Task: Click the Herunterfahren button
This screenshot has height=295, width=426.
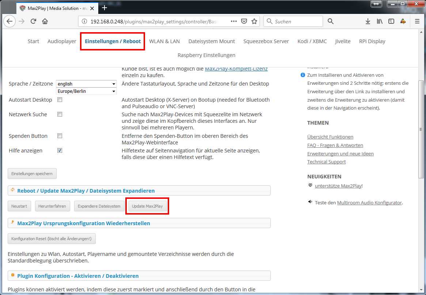Action: tap(52, 207)
